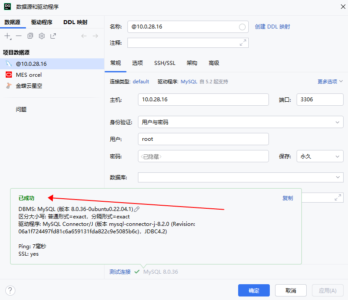Click the 主机 host input field

(203, 100)
